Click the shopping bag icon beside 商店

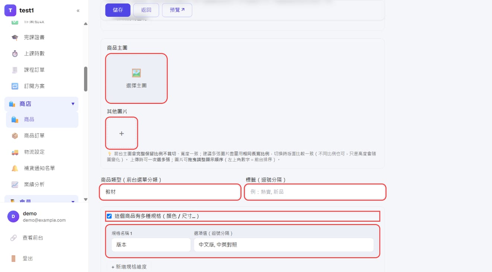tap(12, 104)
